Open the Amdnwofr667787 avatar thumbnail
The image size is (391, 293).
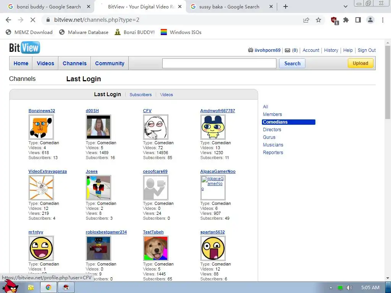213,127
